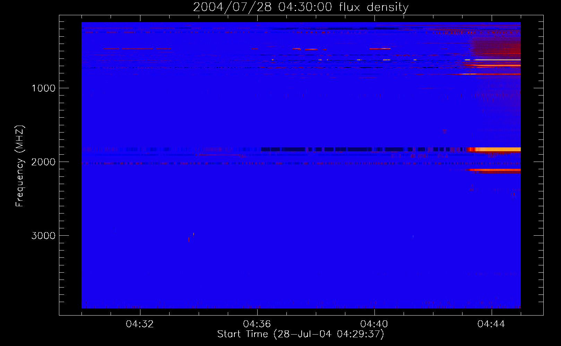Select the '2000' frequency axis label
The image size is (561, 346).
[43, 162]
